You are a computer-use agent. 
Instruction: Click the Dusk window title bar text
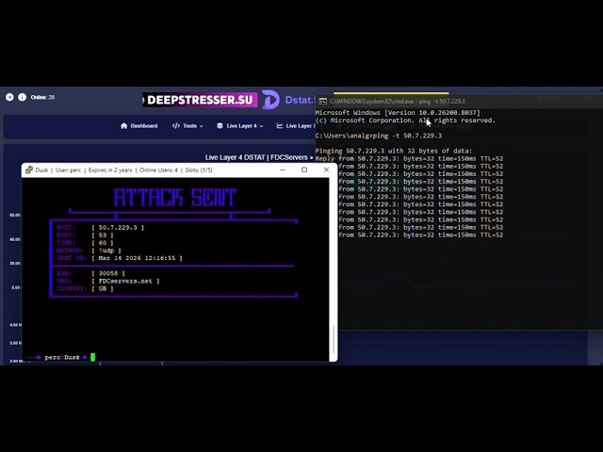pyautogui.click(x=123, y=169)
